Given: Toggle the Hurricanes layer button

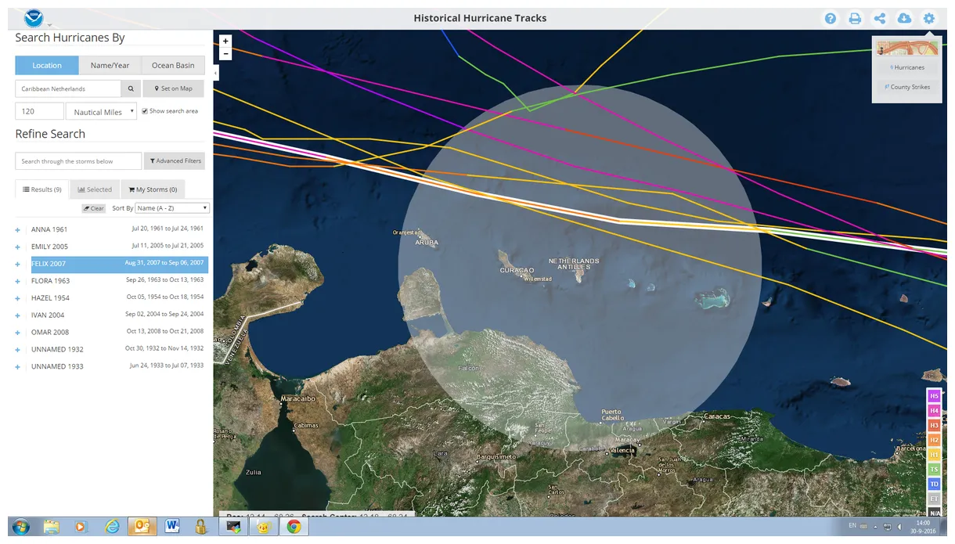Looking at the screenshot, I should coord(907,67).
